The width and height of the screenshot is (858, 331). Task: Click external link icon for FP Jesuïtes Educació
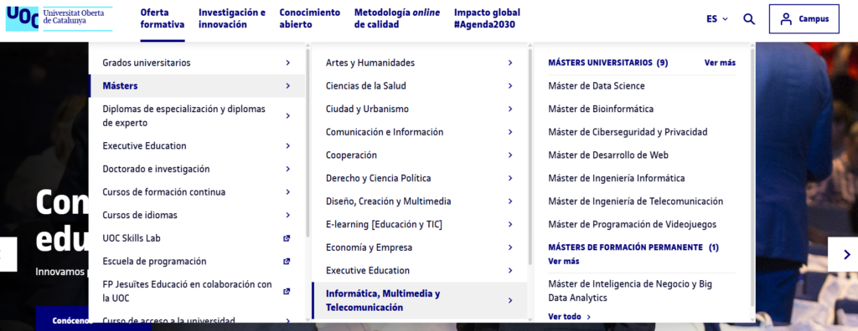pyautogui.click(x=287, y=292)
